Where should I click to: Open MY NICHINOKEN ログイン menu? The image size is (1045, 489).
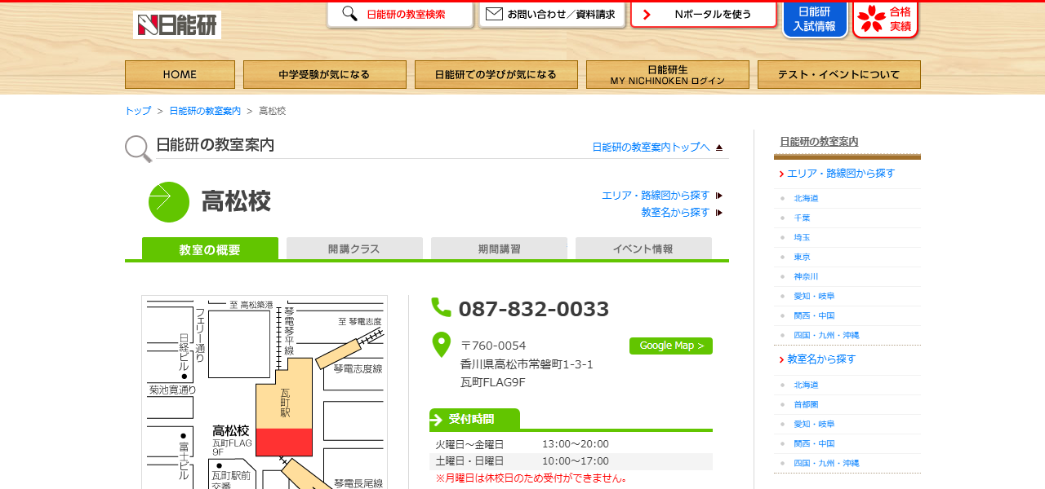668,74
